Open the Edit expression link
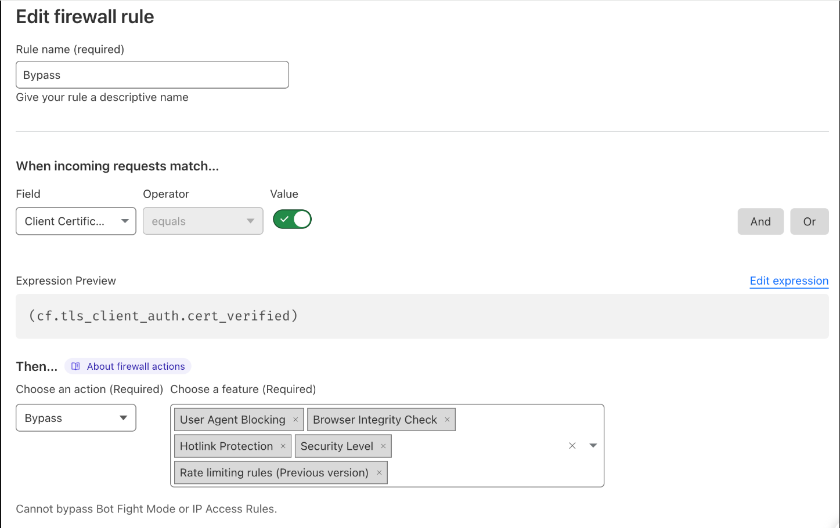 [x=789, y=281]
